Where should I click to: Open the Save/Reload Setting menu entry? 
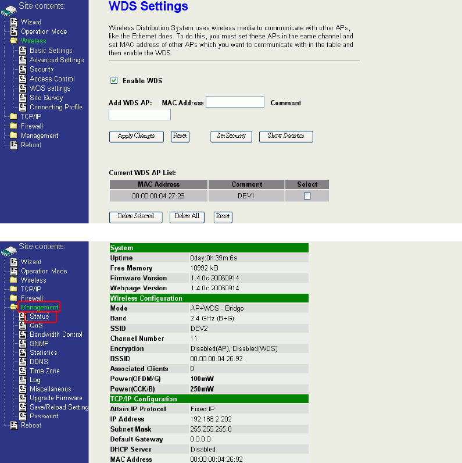59,407
